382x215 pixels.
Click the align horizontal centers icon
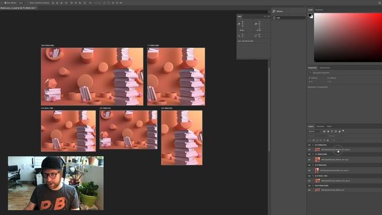[57, 2]
